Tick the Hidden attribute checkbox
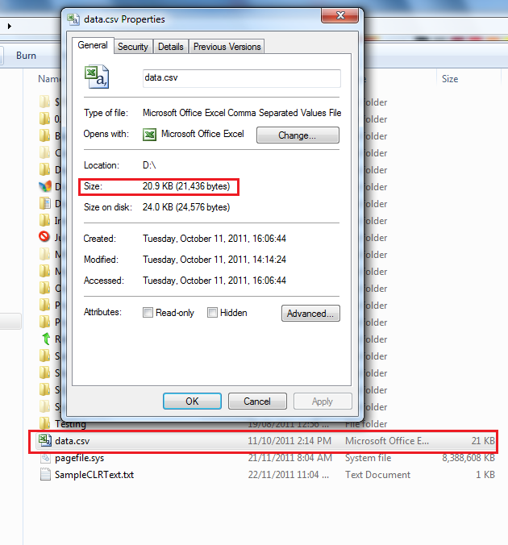 click(212, 313)
